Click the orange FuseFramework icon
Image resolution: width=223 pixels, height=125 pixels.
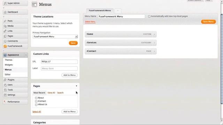point(5,46)
